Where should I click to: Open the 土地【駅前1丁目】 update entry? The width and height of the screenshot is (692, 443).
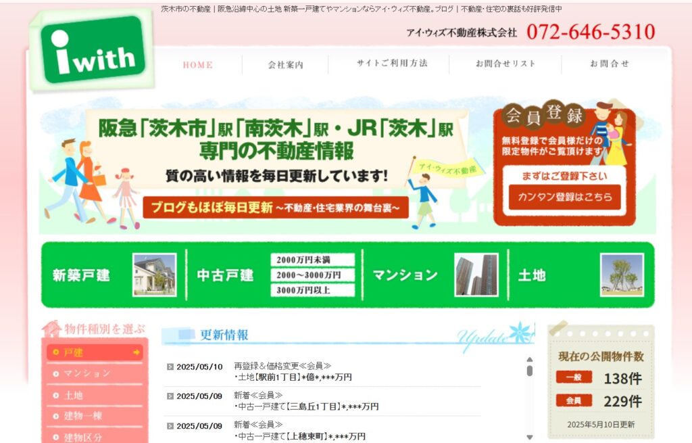click(293, 377)
